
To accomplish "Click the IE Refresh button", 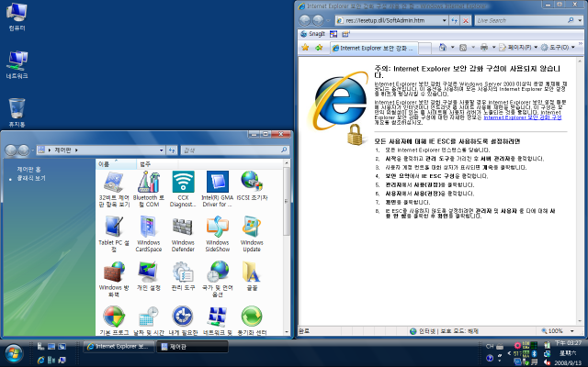I will click(x=455, y=20).
